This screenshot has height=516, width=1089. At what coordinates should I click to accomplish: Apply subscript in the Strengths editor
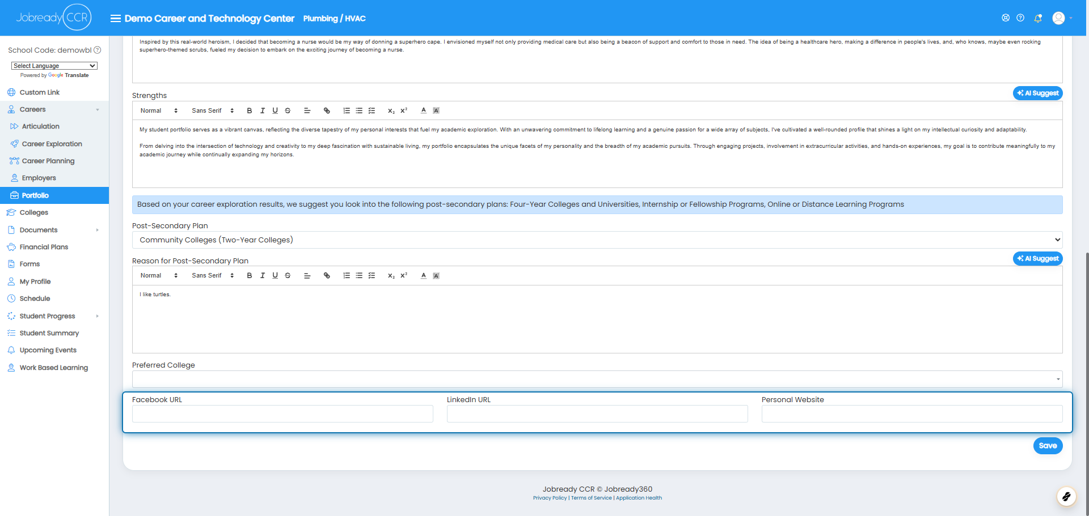pos(391,110)
